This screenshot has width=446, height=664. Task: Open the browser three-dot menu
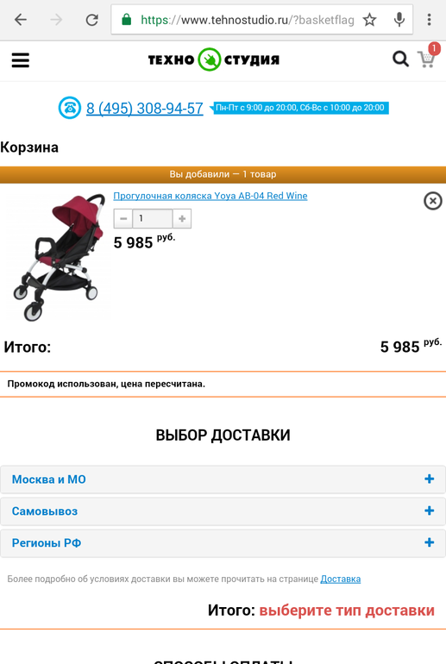(429, 20)
